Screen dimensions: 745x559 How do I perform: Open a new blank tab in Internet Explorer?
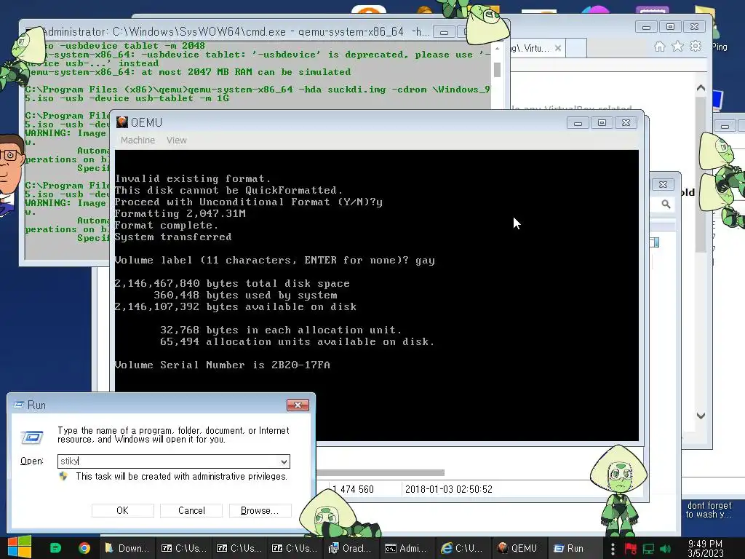[x=576, y=48]
